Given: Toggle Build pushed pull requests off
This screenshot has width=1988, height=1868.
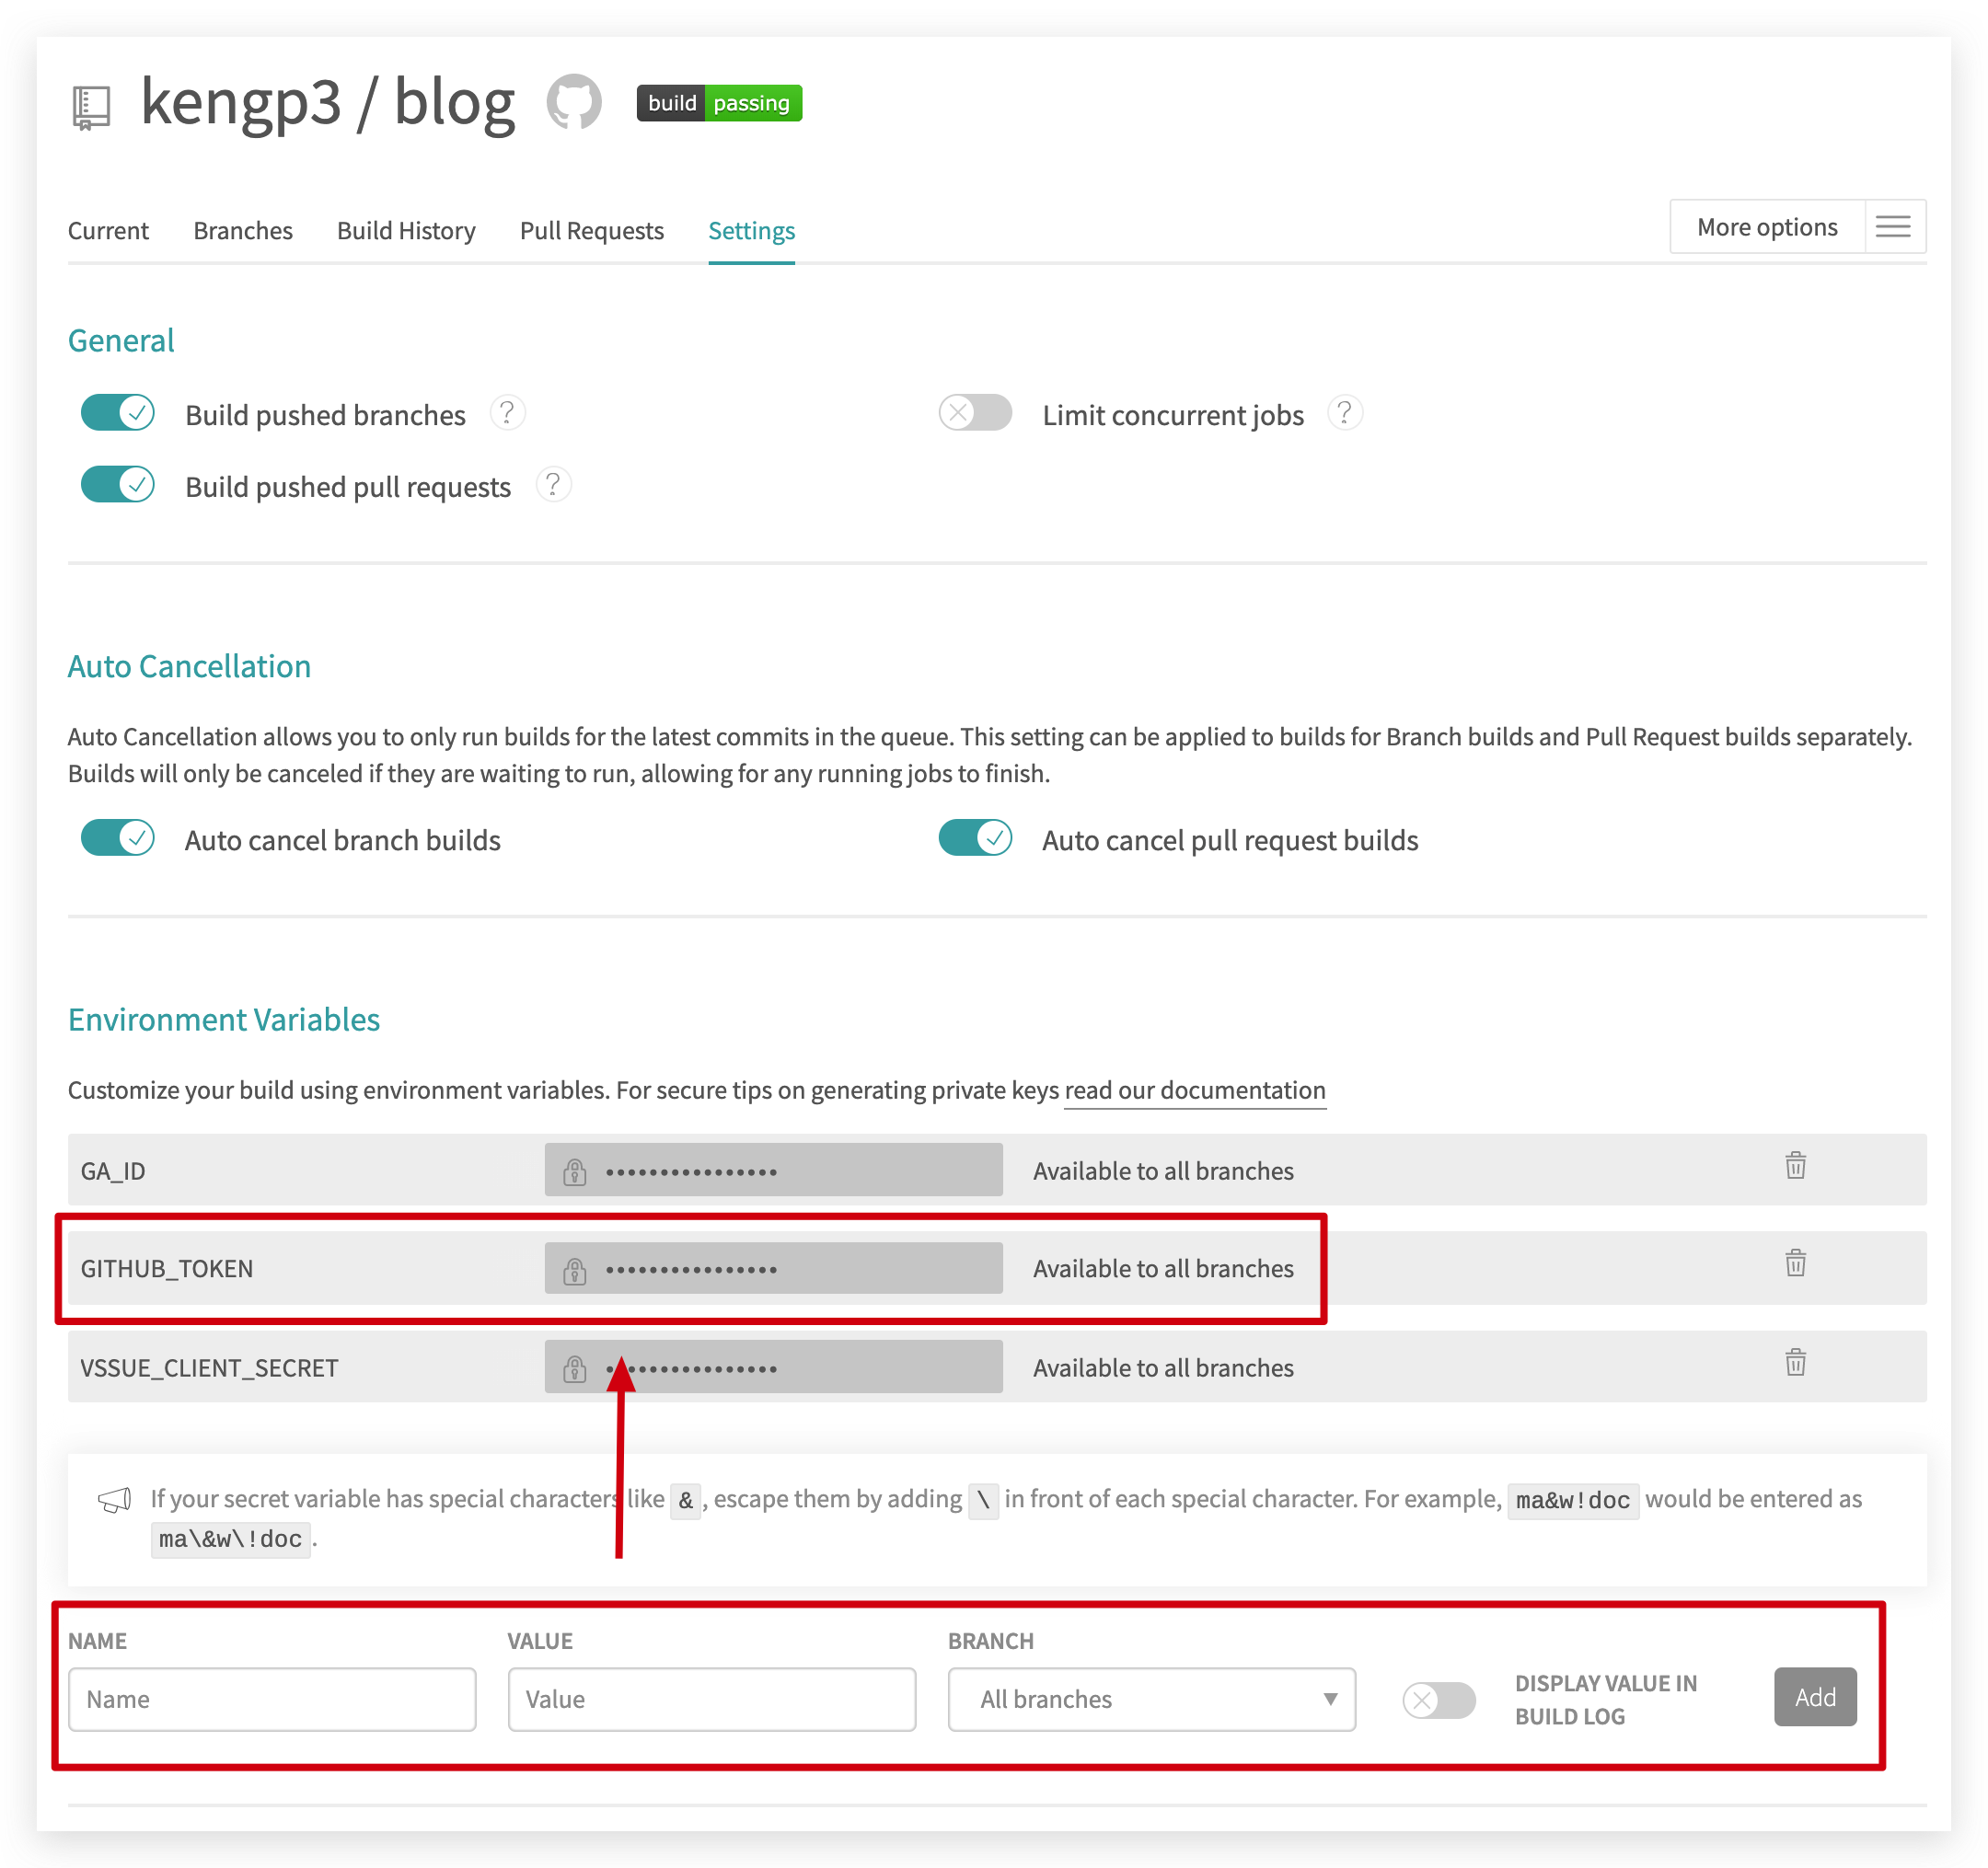Looking at the screenshot, I should pyautogui.click(x=118, y=485).
